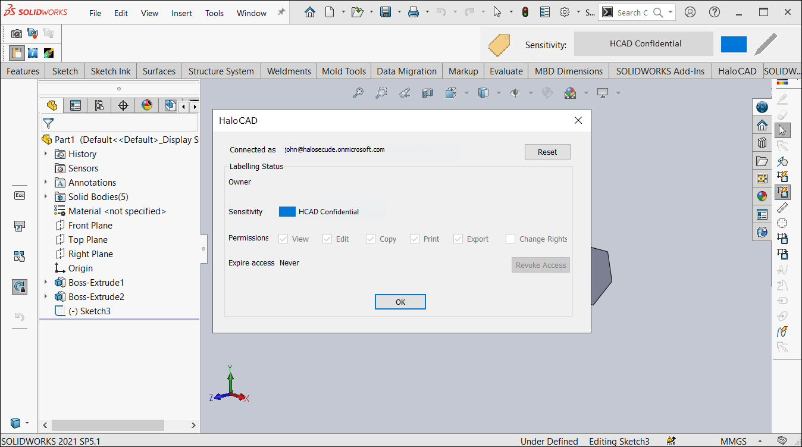Expand the Solid Bodies(5) folder

[x=46, y=196]
